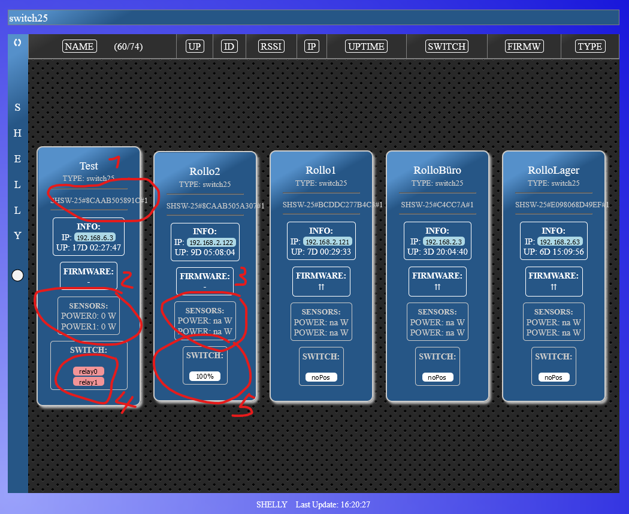Click firmware update arrows on Rollo1 card
This screenshot has width=629, height=514.
point(321,287)
